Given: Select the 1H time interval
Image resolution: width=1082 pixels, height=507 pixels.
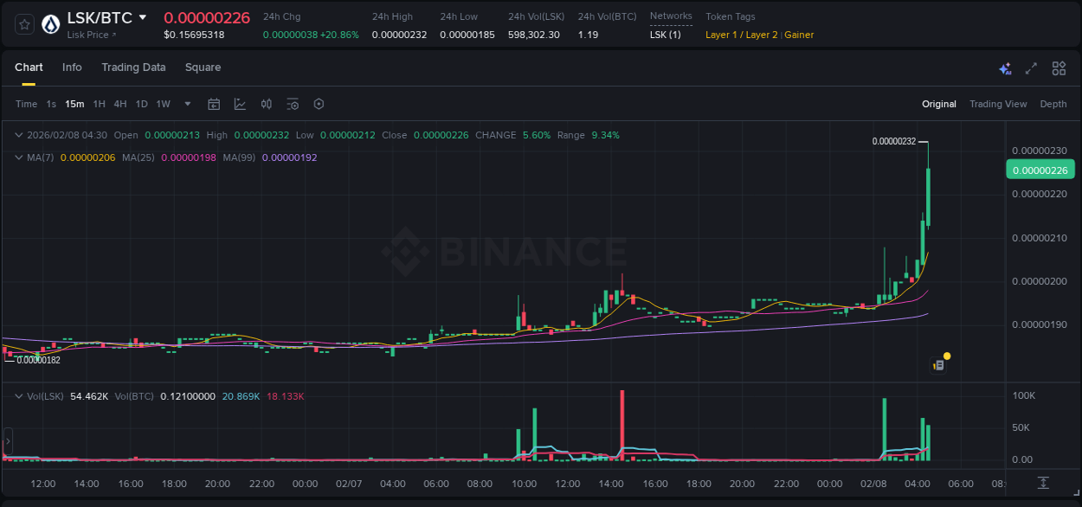Looking at the screenshot, I should 99,104.
